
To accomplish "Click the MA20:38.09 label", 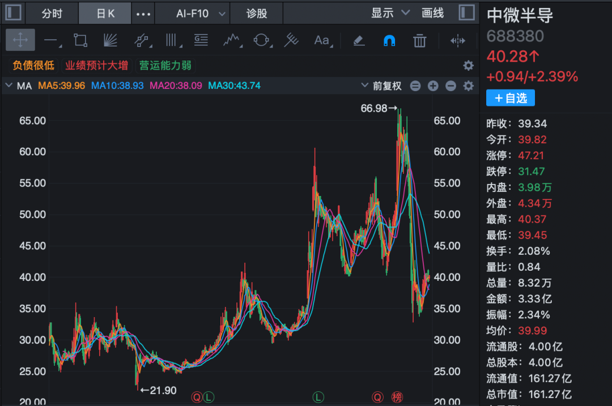I will point(176,86).
